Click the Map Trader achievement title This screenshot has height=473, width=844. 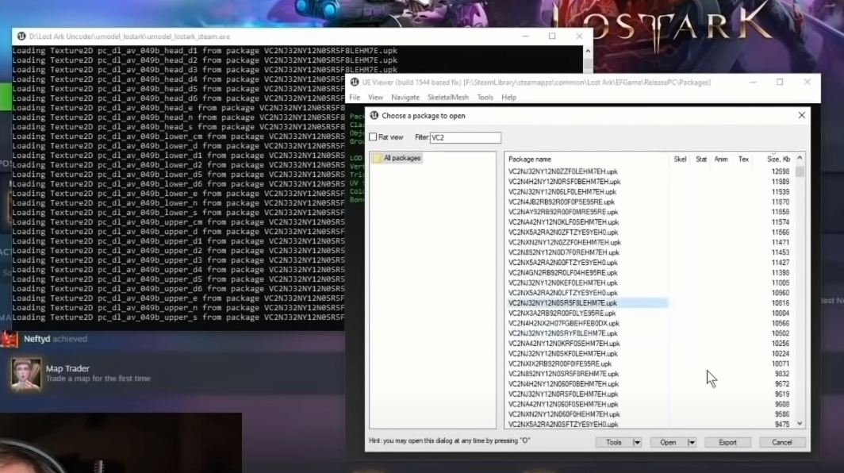[67, 368]
